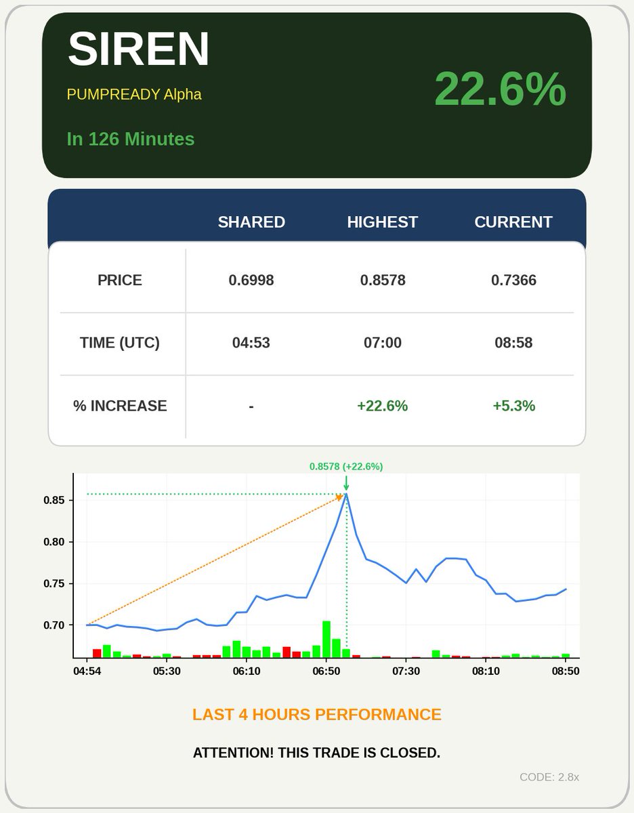The width and height of the screenshot is (634, 813).
Task: Click the 04:54 x-axis label
Action: pos(87,671)
